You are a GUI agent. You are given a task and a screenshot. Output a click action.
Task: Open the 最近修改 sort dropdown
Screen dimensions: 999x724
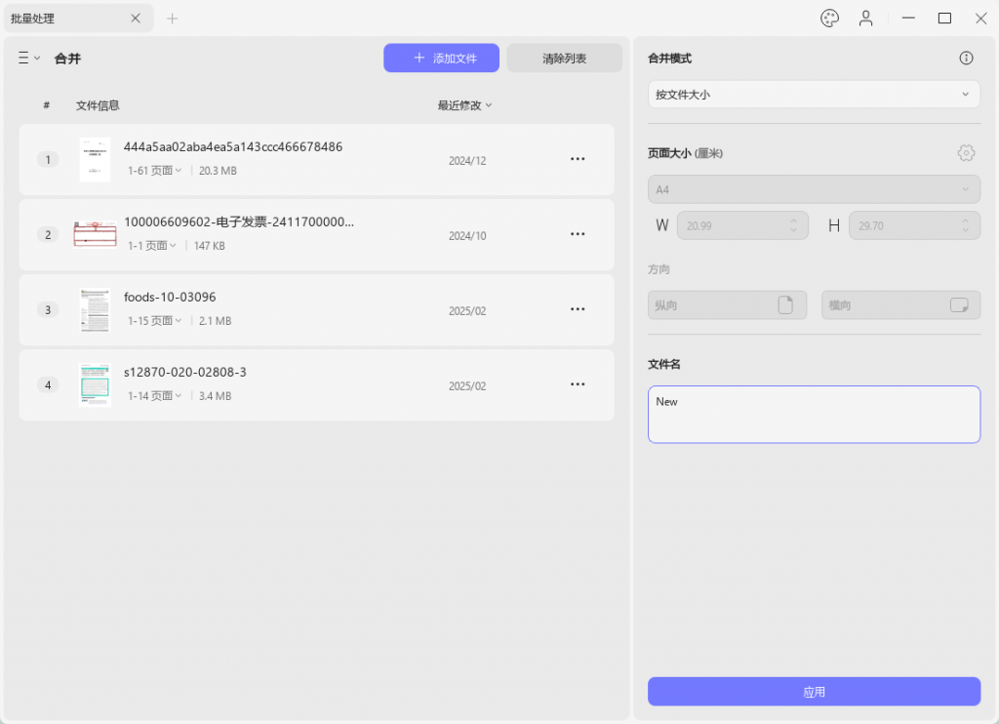click(x=464, y=105)
